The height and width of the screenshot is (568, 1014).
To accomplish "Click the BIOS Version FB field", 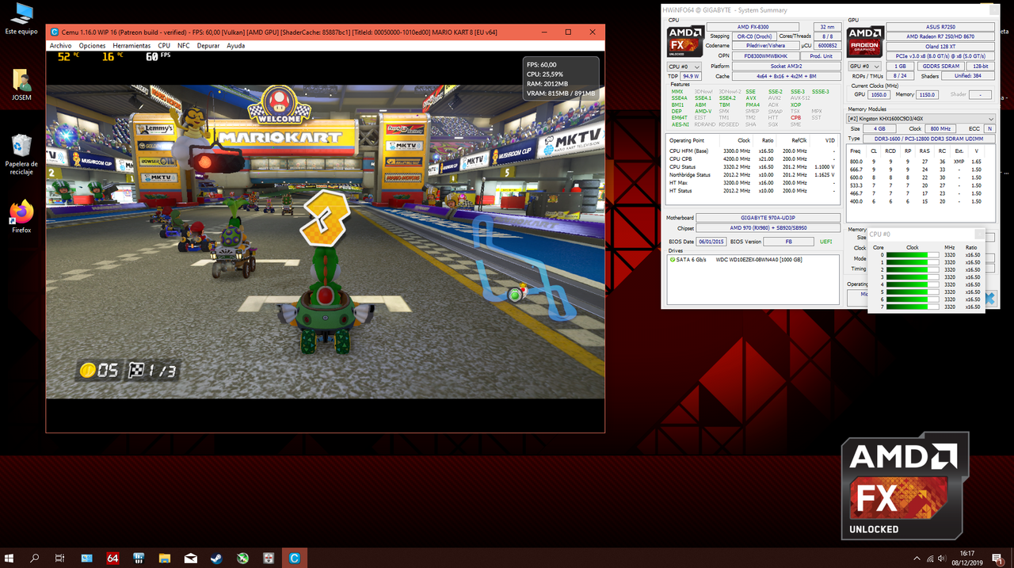I will [788, 241].
